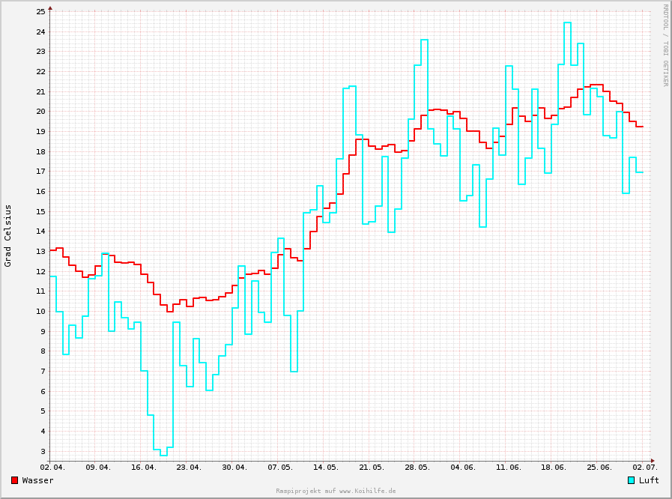The image size is (672, 499).
Task: Select the 28.05. date label
Action: point(417,468)
